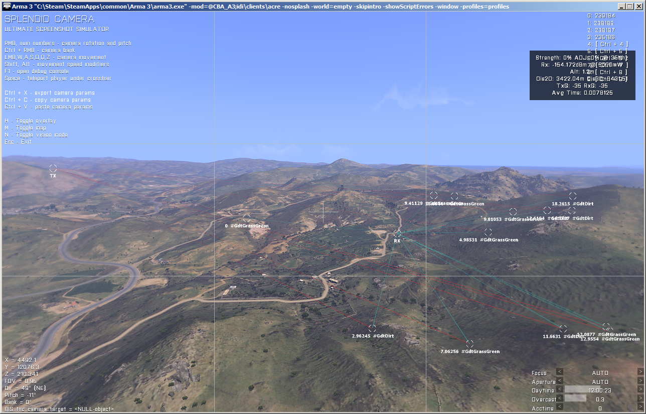The image size is (646, 414).
Task: Select saved camera slot 1: 238185
Action: pos(601,23)
